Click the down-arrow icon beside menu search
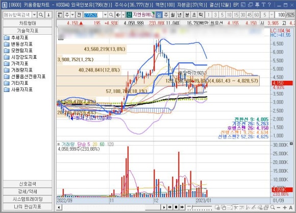The width and height of the screenshot is (296, 213). tap(48, 15)
